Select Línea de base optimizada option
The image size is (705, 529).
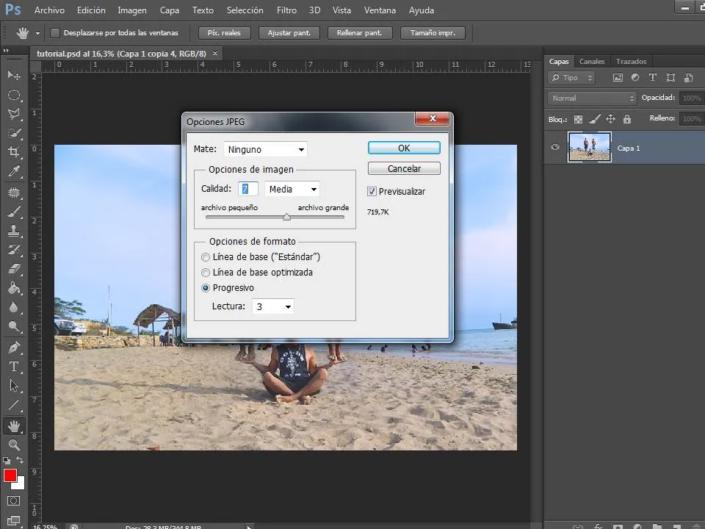coord(206,272)
